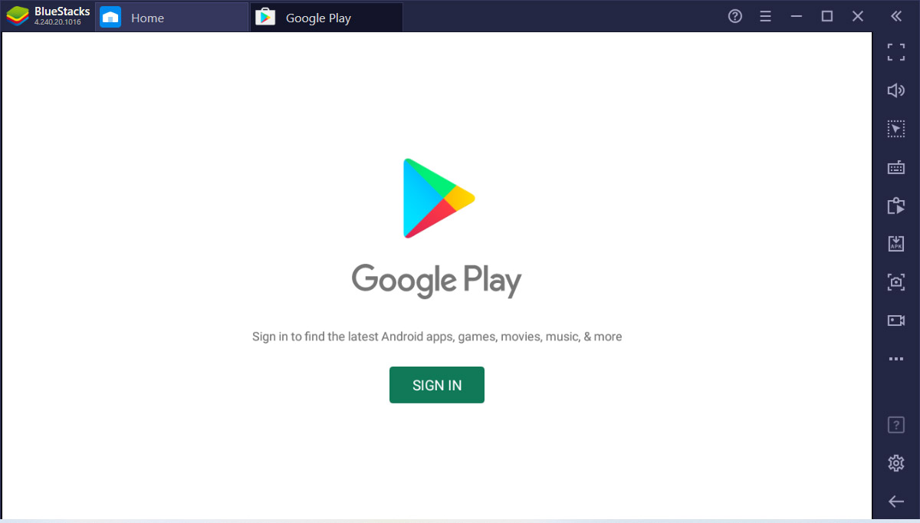Viewport: 920px width, 523px height.
Task: Open the keyboard game controls icon
Action: pos(895,167)
